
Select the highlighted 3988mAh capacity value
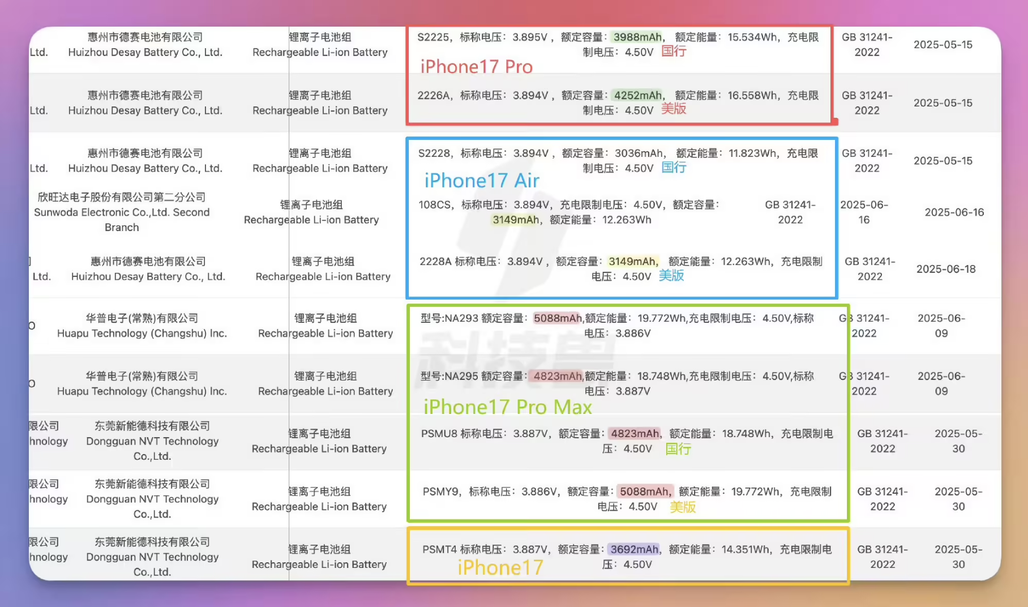click(x=637, y=37)
